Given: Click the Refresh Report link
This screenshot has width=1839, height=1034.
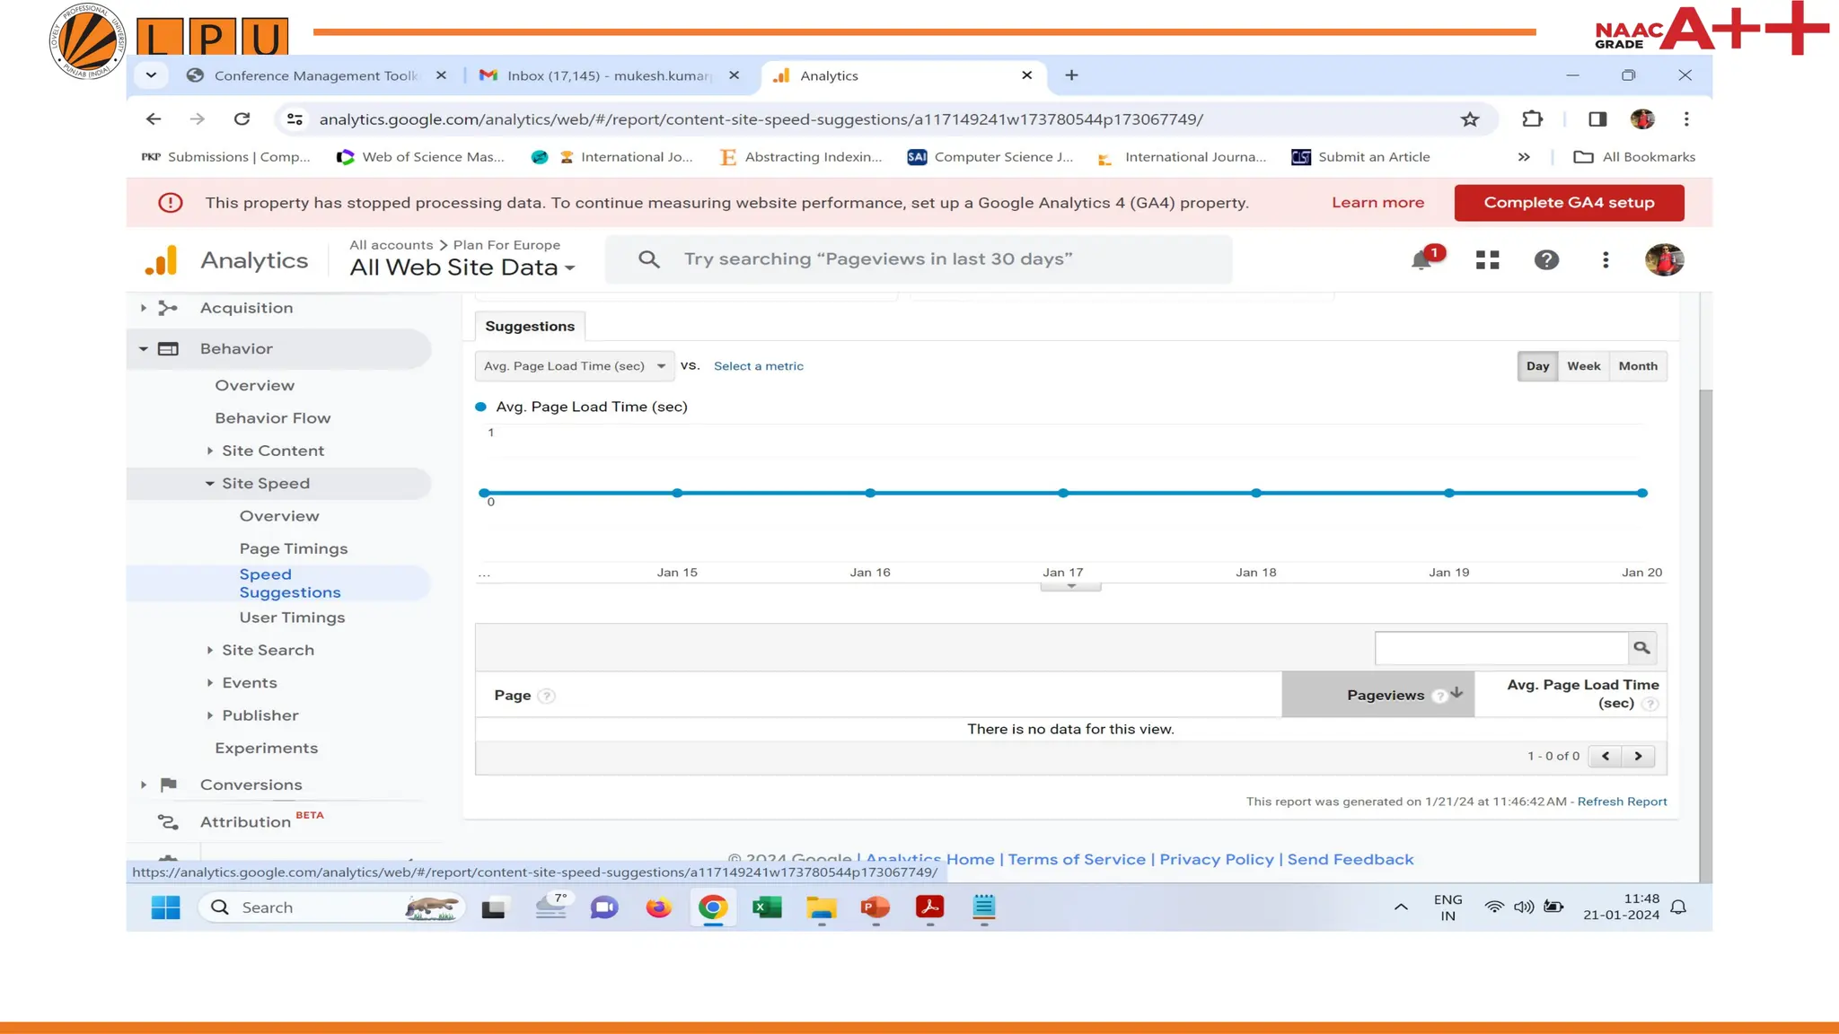Looking at the screenshot, I should pyautogui.click(x=1622, y=802).
